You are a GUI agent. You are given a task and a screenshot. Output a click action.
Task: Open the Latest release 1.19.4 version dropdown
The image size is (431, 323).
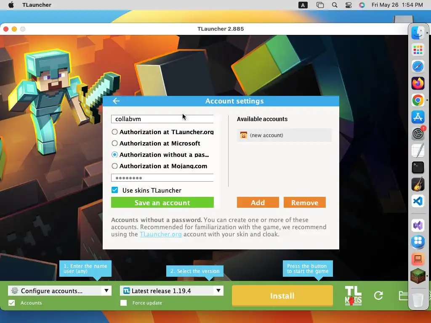click(x=172, y=291)
